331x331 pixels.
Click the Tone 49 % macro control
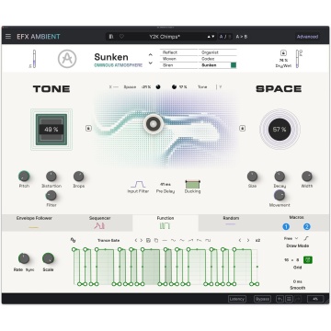point(51,130)
